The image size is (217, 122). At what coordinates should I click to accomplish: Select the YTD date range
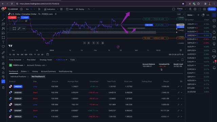(31, 55)
